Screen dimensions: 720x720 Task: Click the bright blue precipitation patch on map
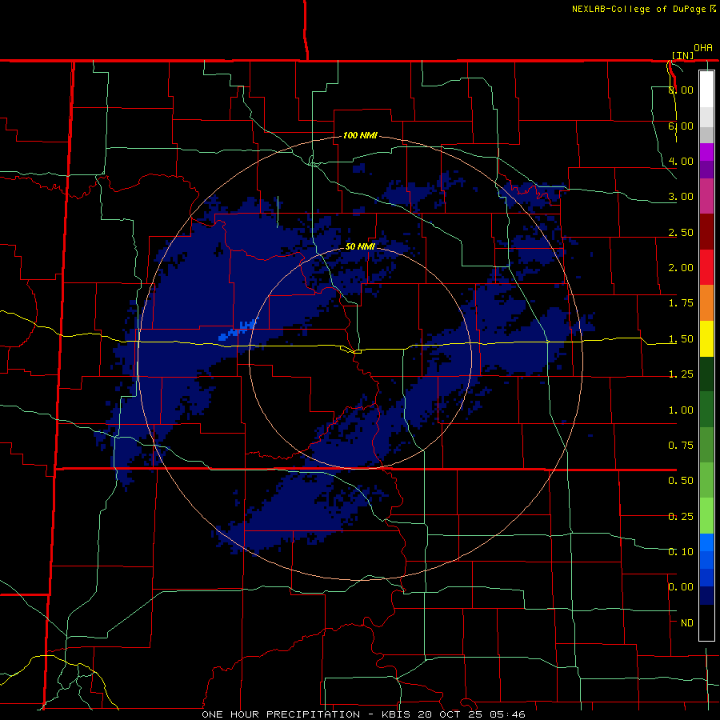pyautogui.click(x=237, y=330)
